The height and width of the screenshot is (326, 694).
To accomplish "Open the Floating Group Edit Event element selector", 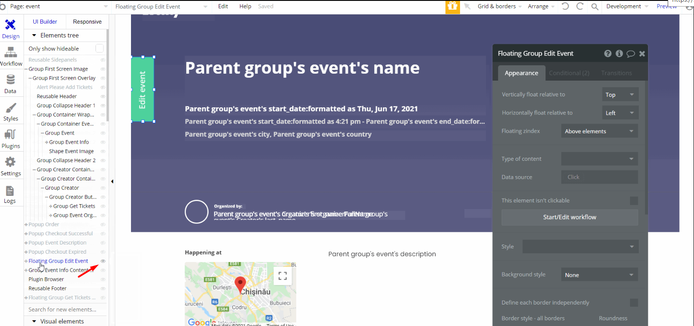I will click(161, 7).
